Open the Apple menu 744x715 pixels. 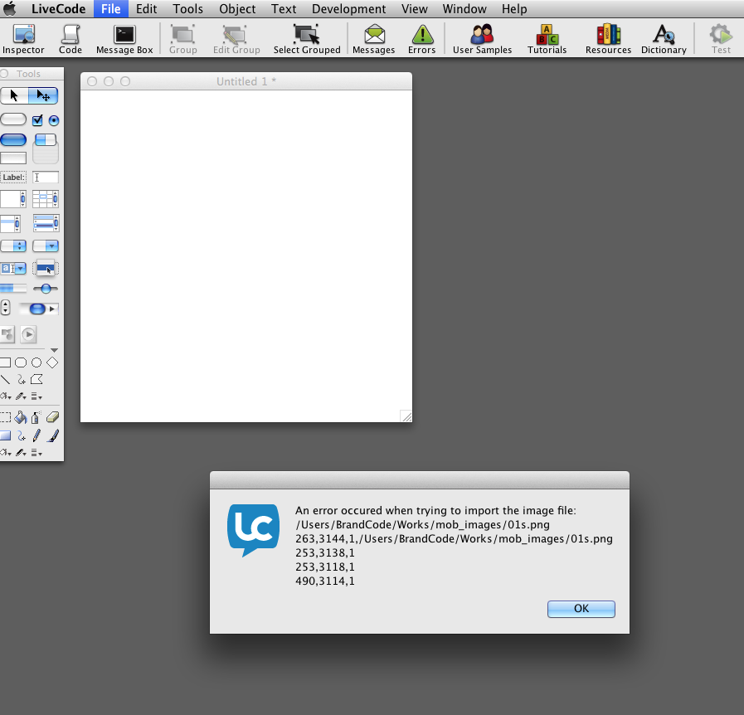[x=10, y=8]
